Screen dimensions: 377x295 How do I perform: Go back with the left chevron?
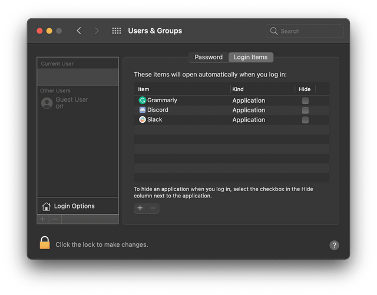pos(79,31)
